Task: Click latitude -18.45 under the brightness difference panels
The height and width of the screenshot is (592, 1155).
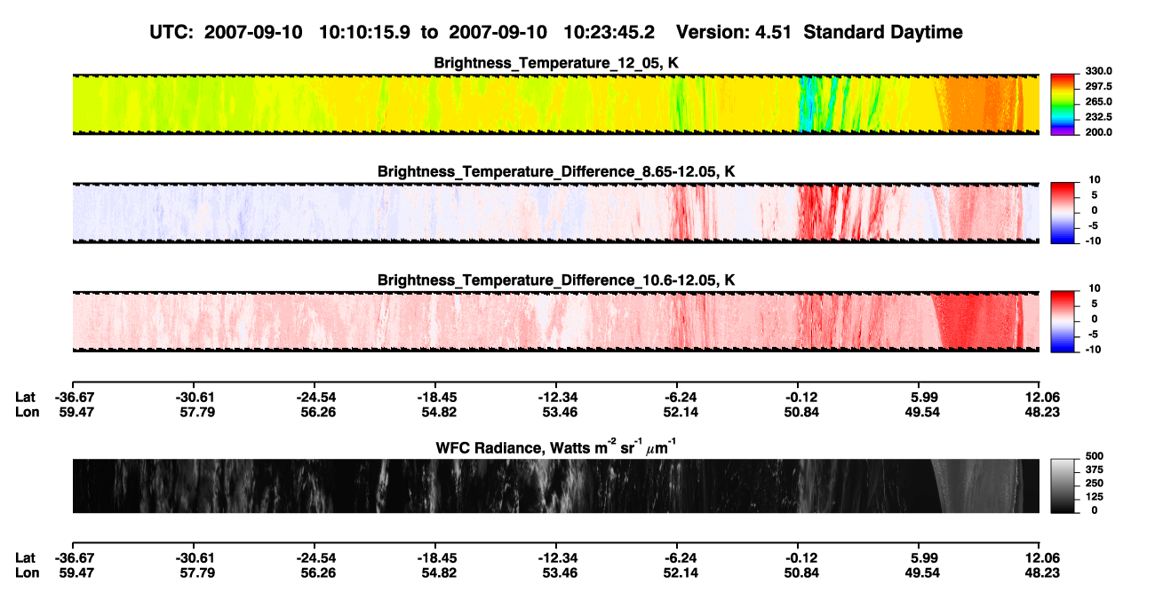Action: (435, 398)
